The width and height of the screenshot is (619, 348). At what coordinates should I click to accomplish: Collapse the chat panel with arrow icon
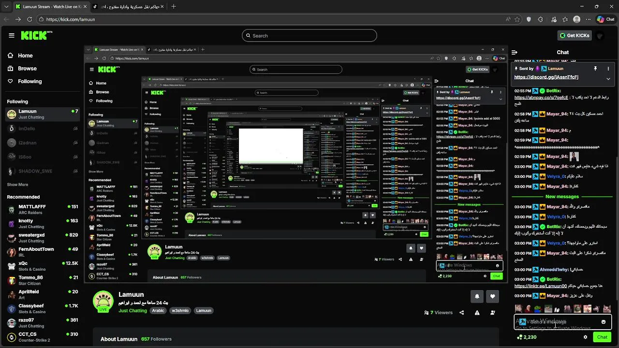[515, 52]
